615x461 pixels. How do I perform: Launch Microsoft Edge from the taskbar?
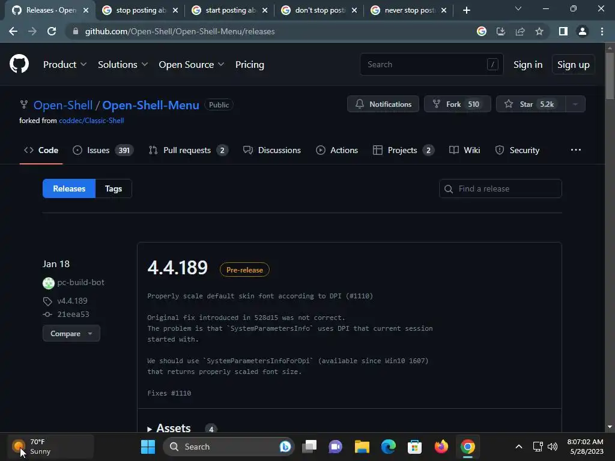pos(389,447)
